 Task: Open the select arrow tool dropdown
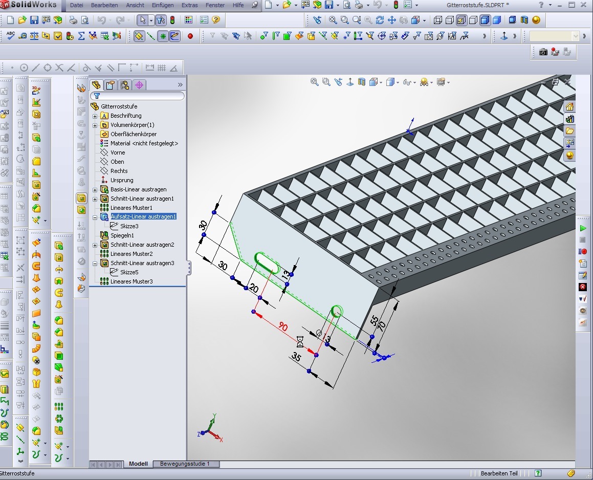coord(151,20)
